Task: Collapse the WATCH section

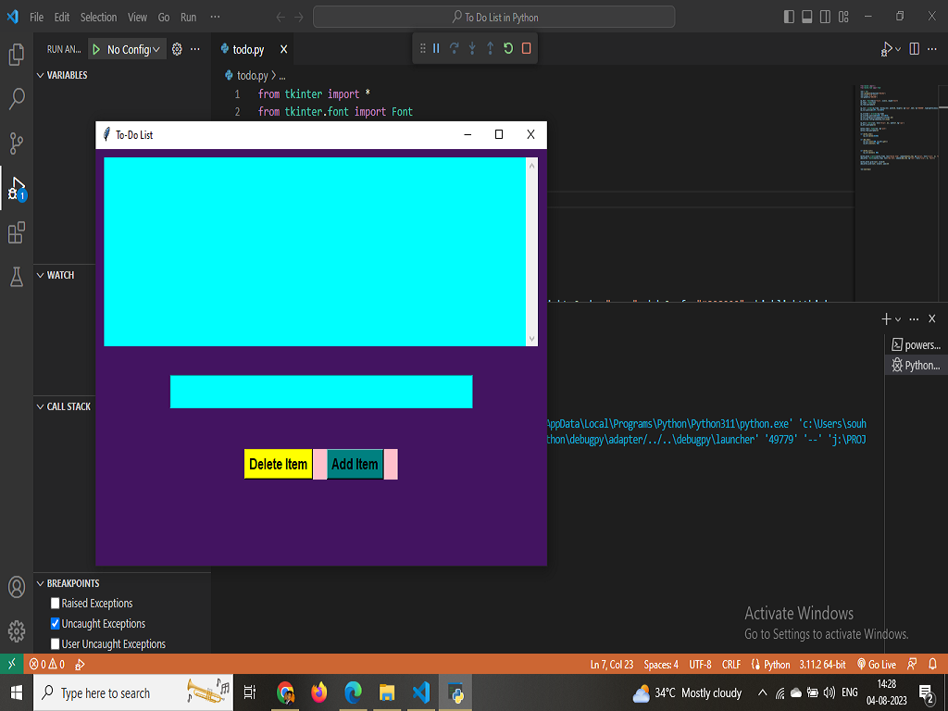Action: pos(42,275)
